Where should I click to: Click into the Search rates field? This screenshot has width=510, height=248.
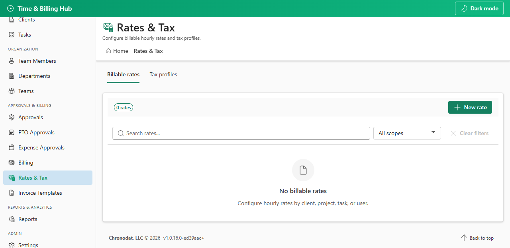[241, 133]
